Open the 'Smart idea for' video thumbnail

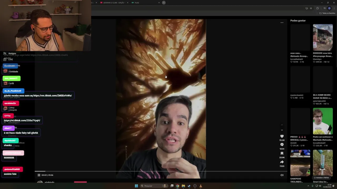click(x=323, y=163)
